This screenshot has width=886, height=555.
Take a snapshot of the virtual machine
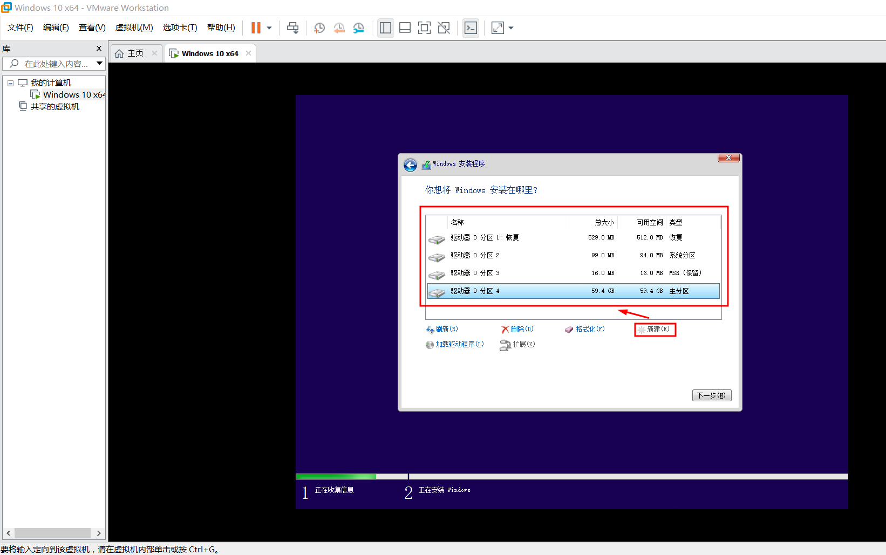pyautogui.click(x=319, y=28)
